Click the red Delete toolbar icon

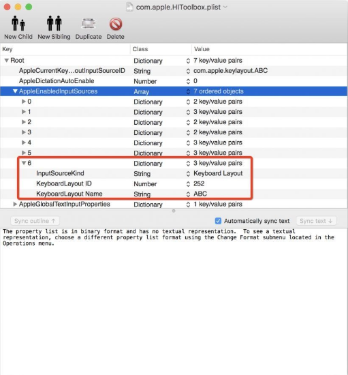point(116,24)
